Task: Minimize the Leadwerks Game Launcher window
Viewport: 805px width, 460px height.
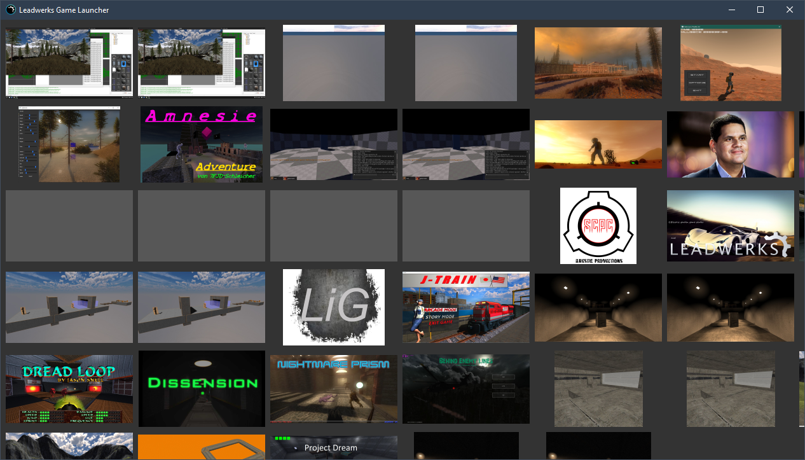Action: [x=731, y=10]
